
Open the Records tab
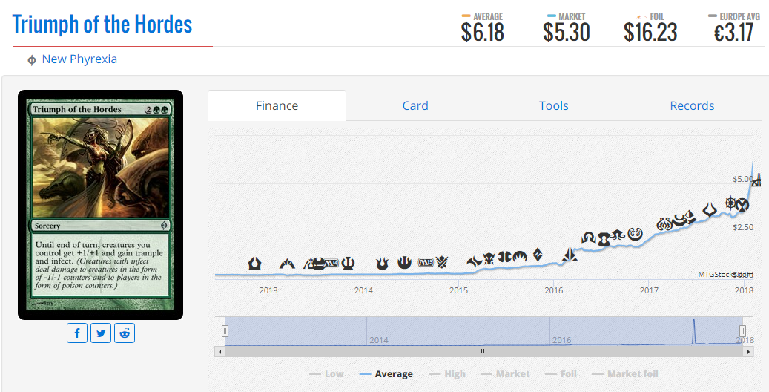coord(692,105)
